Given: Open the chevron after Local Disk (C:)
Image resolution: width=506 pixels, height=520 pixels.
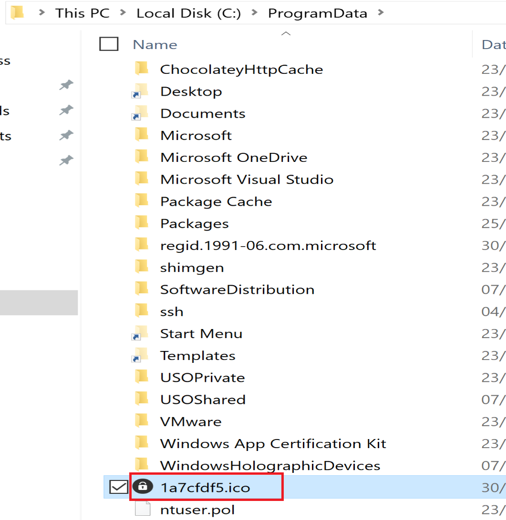Looking at the screenshot, I should pyautogui.click(x=255, y=13).
